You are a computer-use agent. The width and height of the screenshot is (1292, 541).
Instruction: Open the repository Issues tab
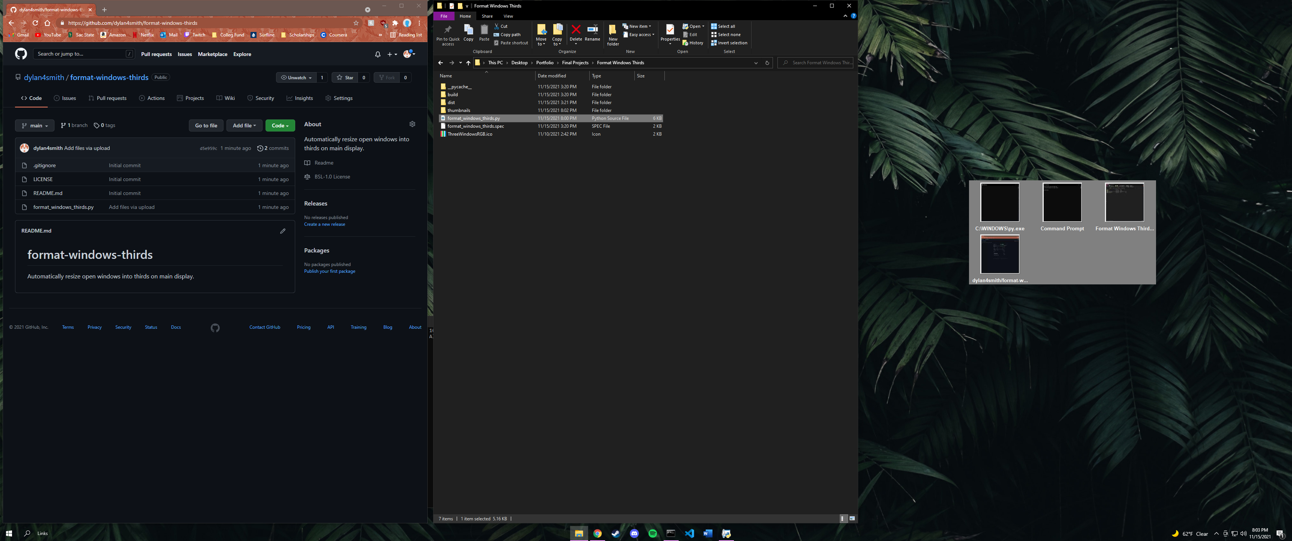(65, 98)
